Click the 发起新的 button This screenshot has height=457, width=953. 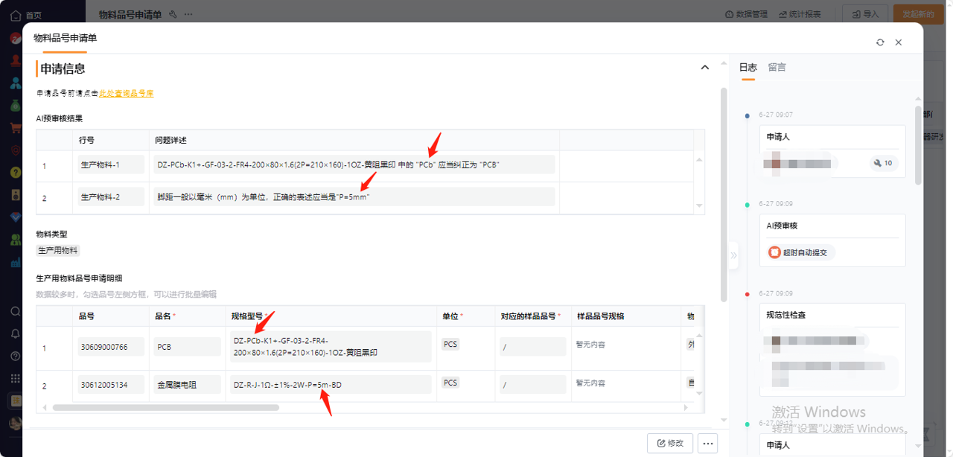pyautogui.click(x=918, y=14)
